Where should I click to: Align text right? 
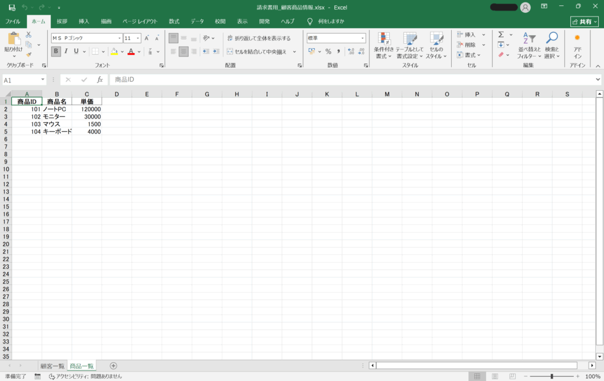(193, 51)
